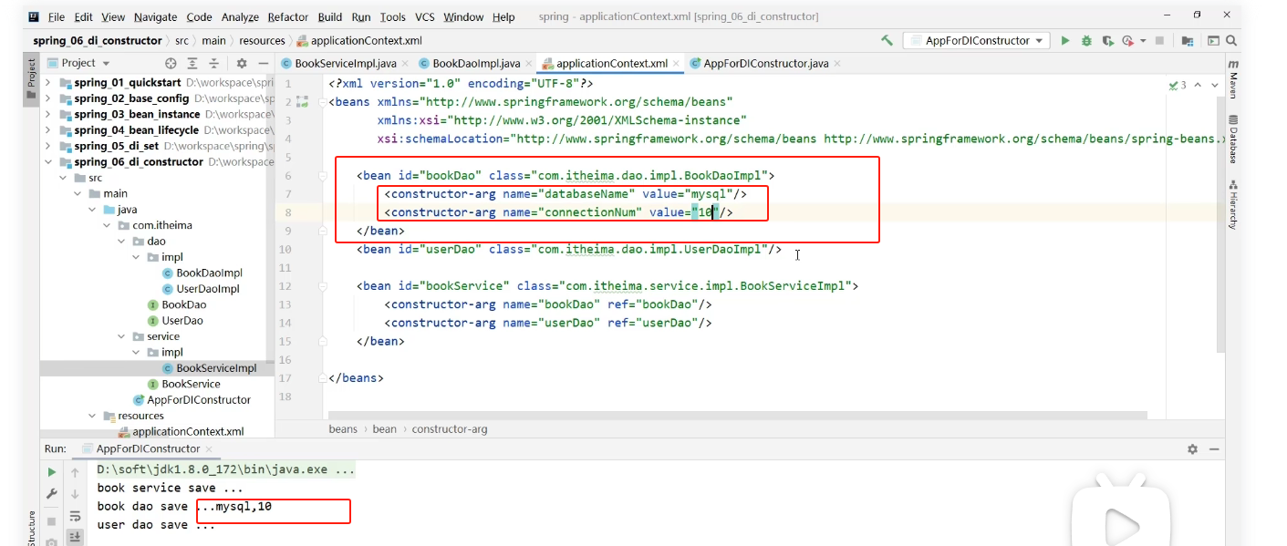Click the beans breadcrumb below editor
1287x546 pixels.
click(x=343, y=428)
